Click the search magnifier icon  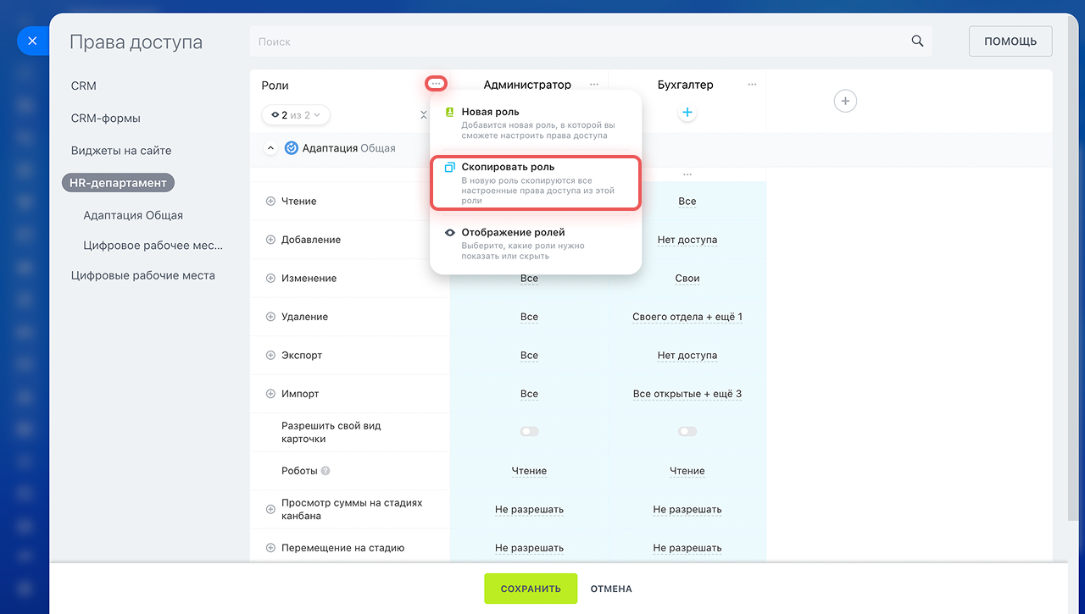coord(917,41)
